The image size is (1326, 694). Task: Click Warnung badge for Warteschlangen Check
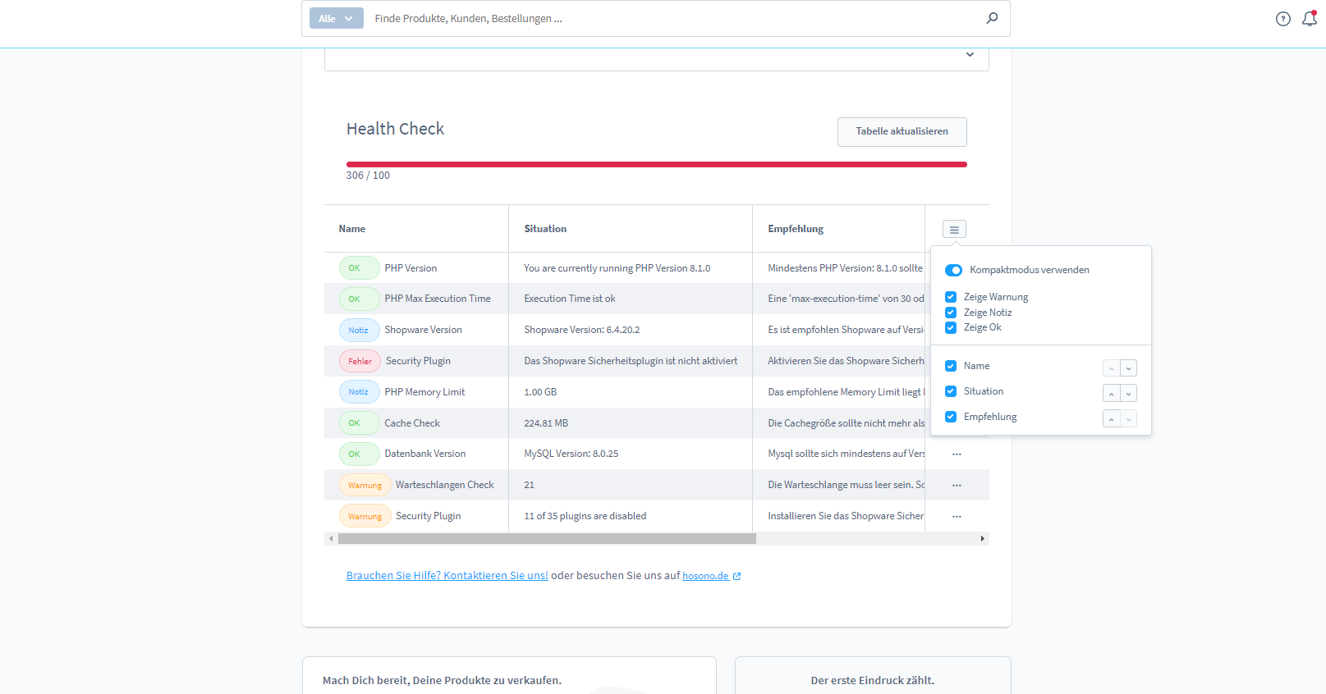[365, 485]
